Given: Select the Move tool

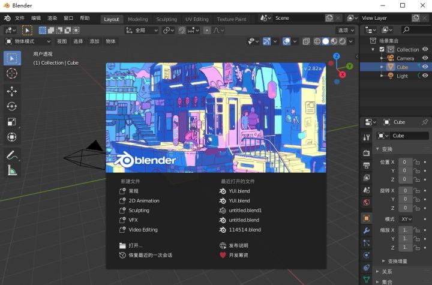Looking at the screenshot, I should 12,91.
